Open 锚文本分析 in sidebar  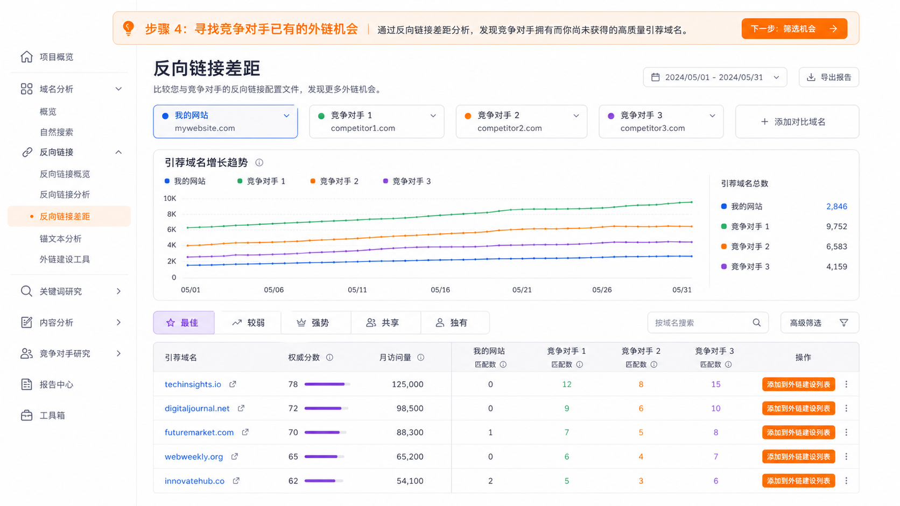(61, 239)
